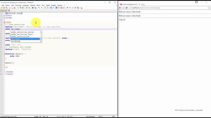Image resolution: width=211 pixels, height=118 pixels.
Task: Toggle the Indent Guide toolbar button
Action: coord(56,8)
